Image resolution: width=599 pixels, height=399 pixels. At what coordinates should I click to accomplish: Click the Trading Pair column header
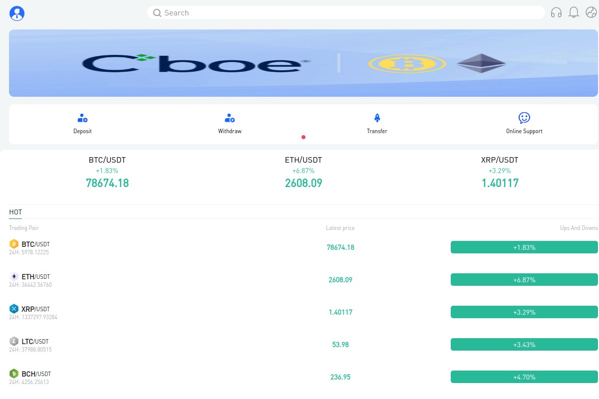coord(23,228)
